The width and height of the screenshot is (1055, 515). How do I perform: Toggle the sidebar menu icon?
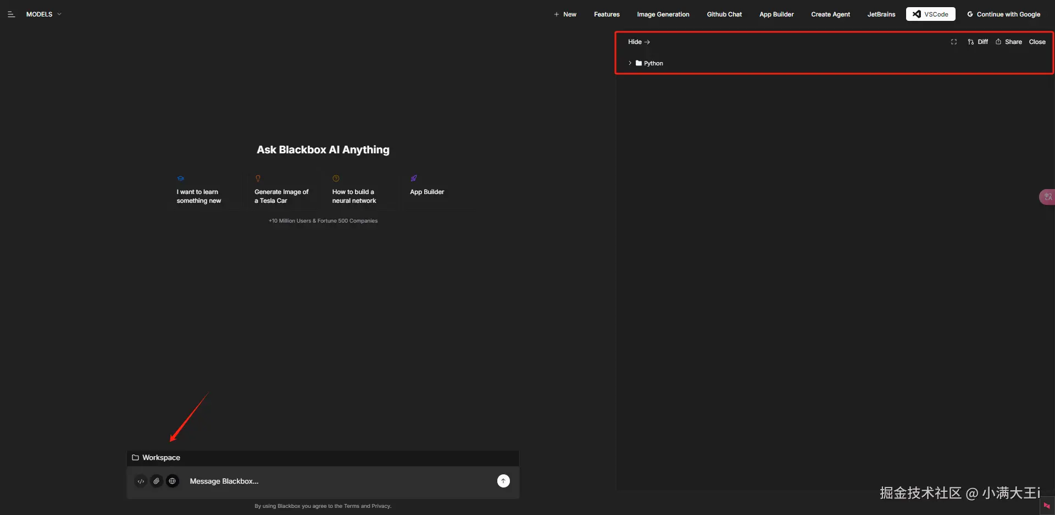(11, 14)
